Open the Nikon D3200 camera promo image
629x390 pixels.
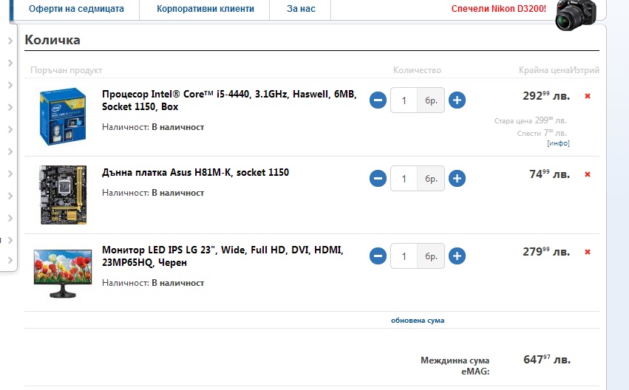[x=576, y=15]
